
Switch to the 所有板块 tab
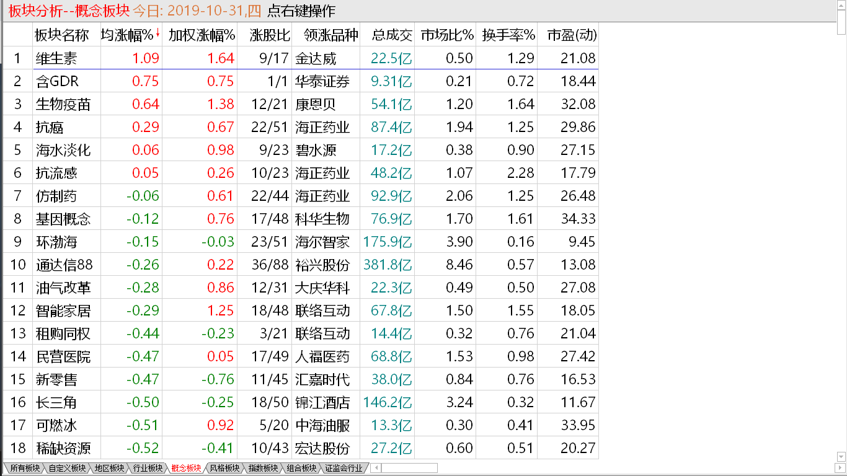pyautogui.click(x=24, y=468)
